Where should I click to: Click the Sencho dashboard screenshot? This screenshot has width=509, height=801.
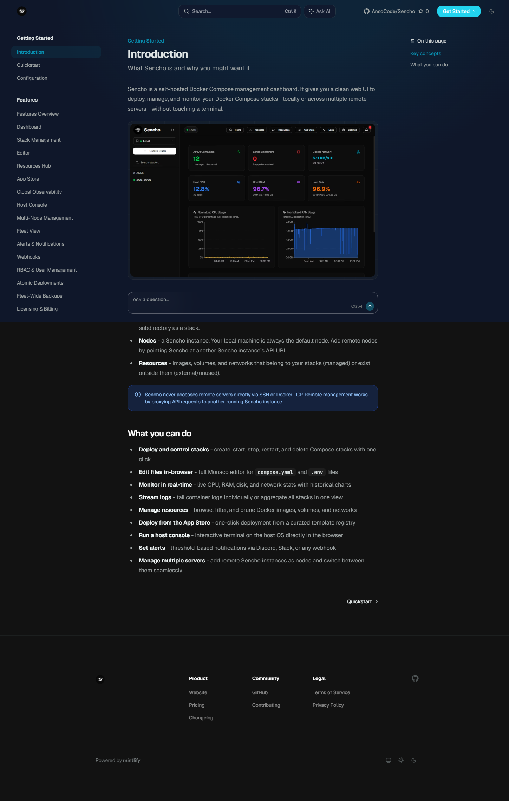pos(253,200)
